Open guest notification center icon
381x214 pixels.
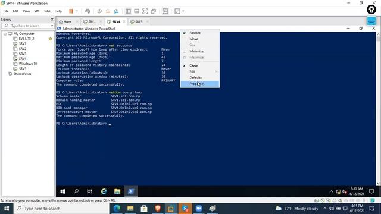pyautogui.click(x=371, y=191)
